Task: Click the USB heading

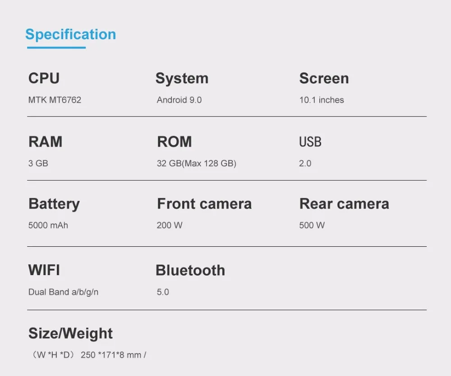Action: click(310, 142)
